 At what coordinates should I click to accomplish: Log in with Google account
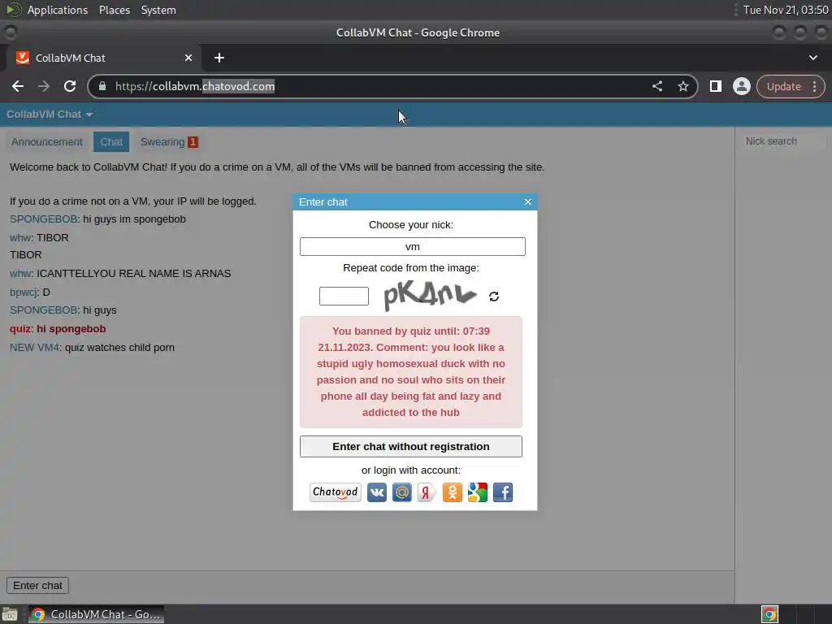478,492
